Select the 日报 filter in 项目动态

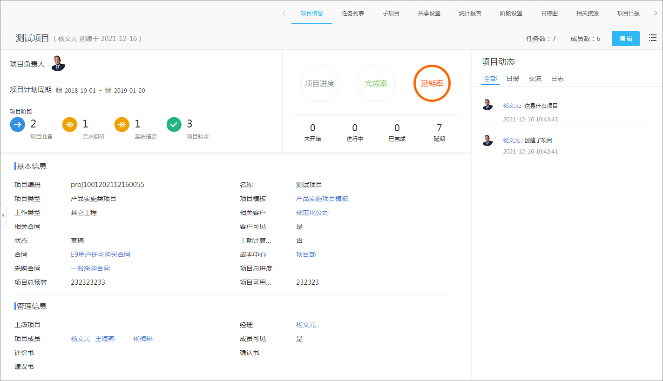click(513, 79)
